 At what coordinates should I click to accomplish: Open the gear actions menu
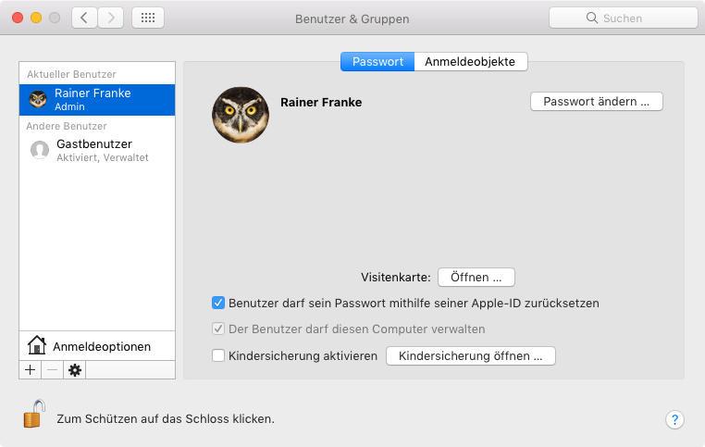coord(75,370)
